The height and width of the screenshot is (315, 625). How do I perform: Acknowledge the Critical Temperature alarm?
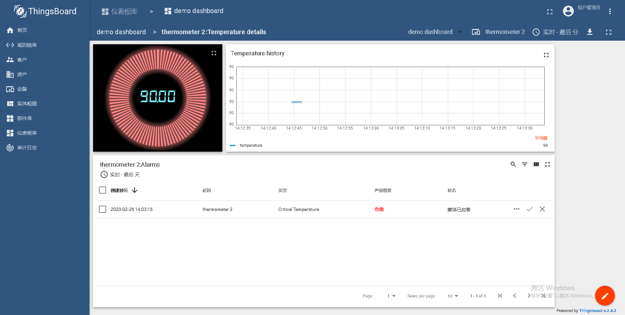click(x=530, y=209)
